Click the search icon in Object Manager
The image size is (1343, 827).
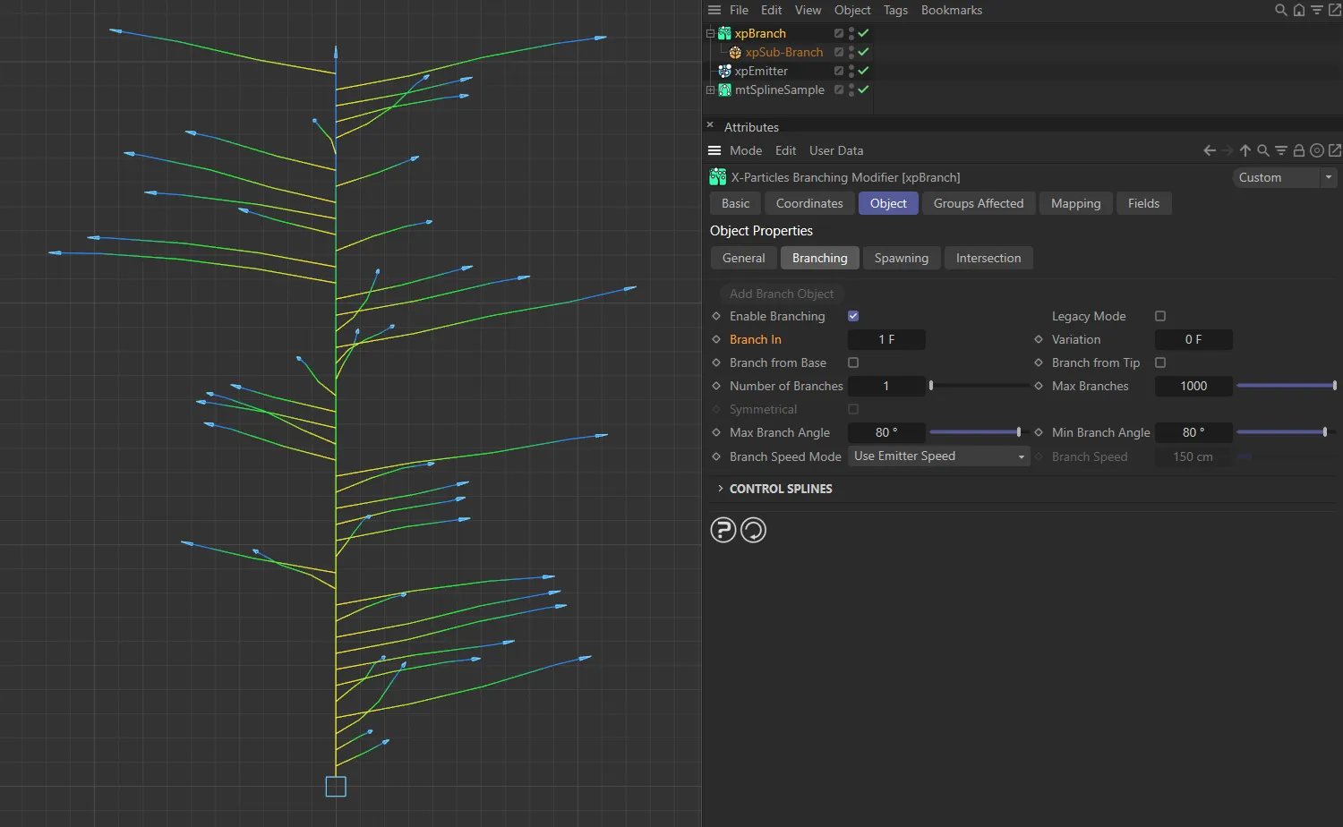click(x=1280, y=11)
